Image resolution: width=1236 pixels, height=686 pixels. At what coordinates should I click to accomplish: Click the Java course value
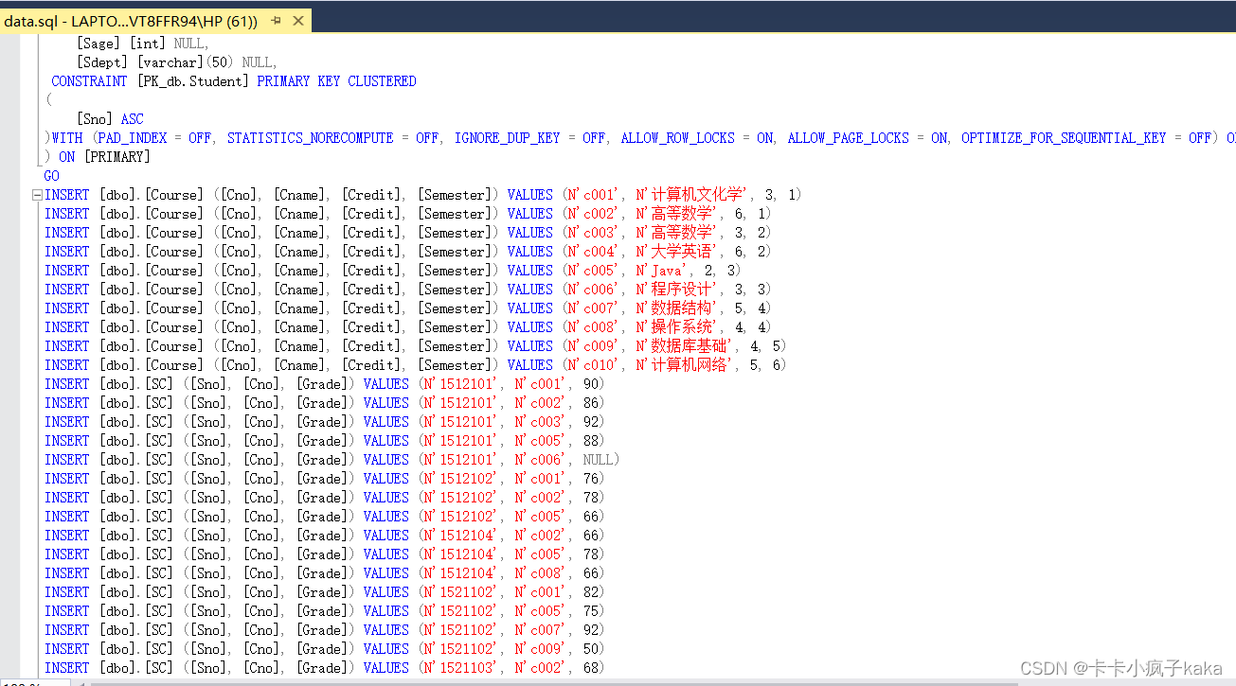tap(667, 271)
